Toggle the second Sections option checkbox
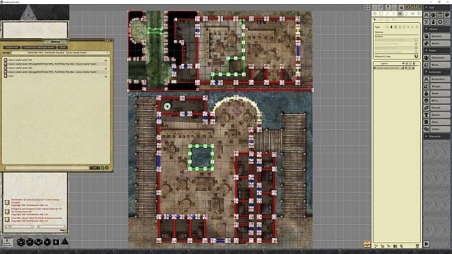 pyautogui.click(x=416, y=44)
